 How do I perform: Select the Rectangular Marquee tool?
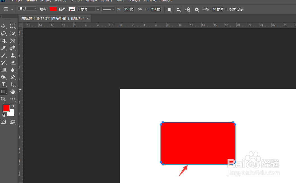pyautogui.click(x=13, y=26)
